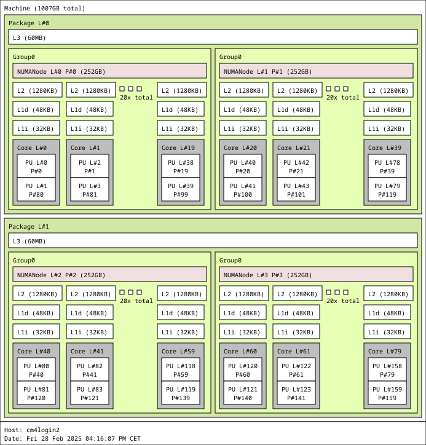Select the NUMANode L#3 P#3 memory box
Screen dimensions: 426x445
point(316,275)
